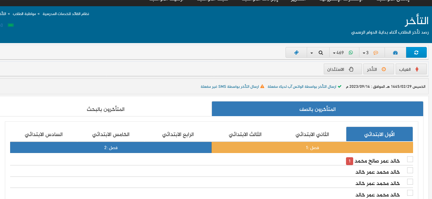Expand the messages count 3 dropdown arrow

click(x=364, y=53)
